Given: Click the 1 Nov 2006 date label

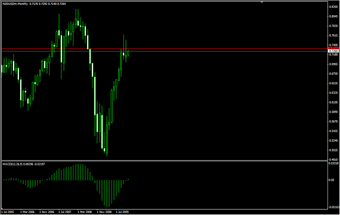Looking at the screenshot, I should [x=46, y=212].
